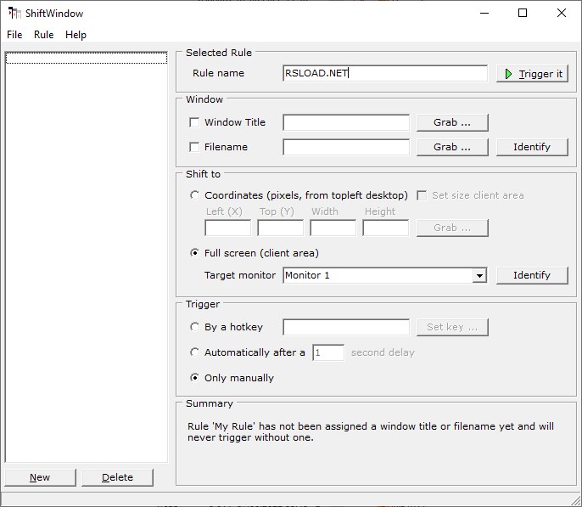This screenshot has height=507, width=582.
Task: Select the empty rule entry in list
Action: coord(87,58)
